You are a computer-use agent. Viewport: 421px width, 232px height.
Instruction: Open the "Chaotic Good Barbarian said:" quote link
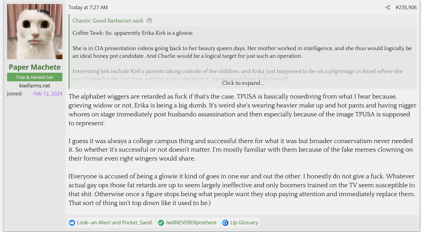coord(108,21)
